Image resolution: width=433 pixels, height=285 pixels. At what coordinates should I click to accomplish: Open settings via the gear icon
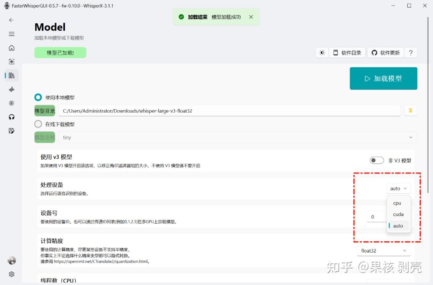(11, 274)
